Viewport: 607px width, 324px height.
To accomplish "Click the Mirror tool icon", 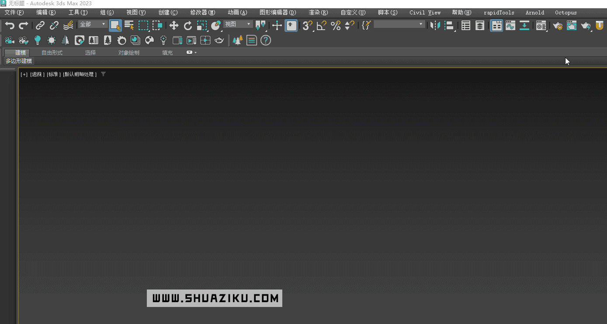I will (435, 26).
